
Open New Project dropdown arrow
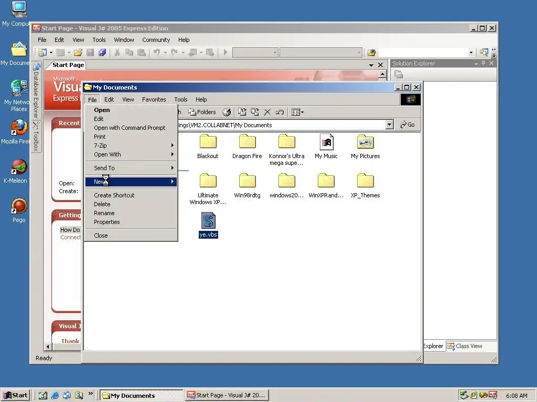pos(51,52)
